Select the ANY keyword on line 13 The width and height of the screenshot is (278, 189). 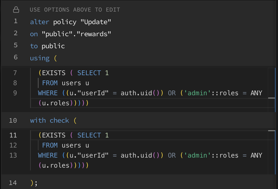pyautogui.click(x=257, y=155)
